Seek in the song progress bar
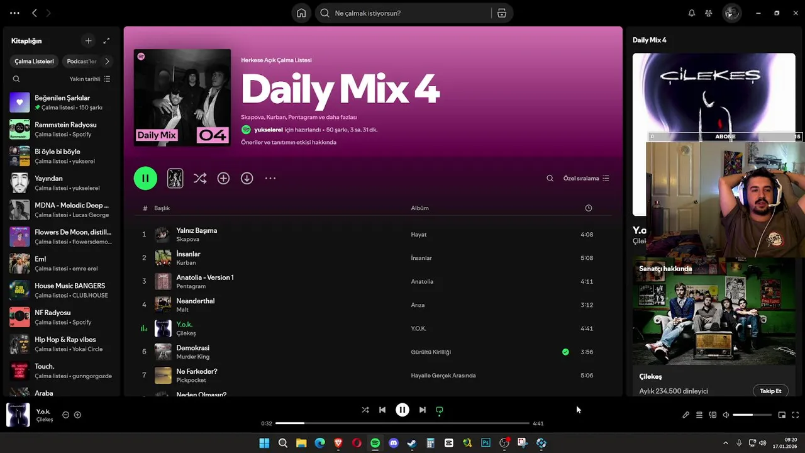Viewport: 805px width, 453px height. tap(402, 423)
